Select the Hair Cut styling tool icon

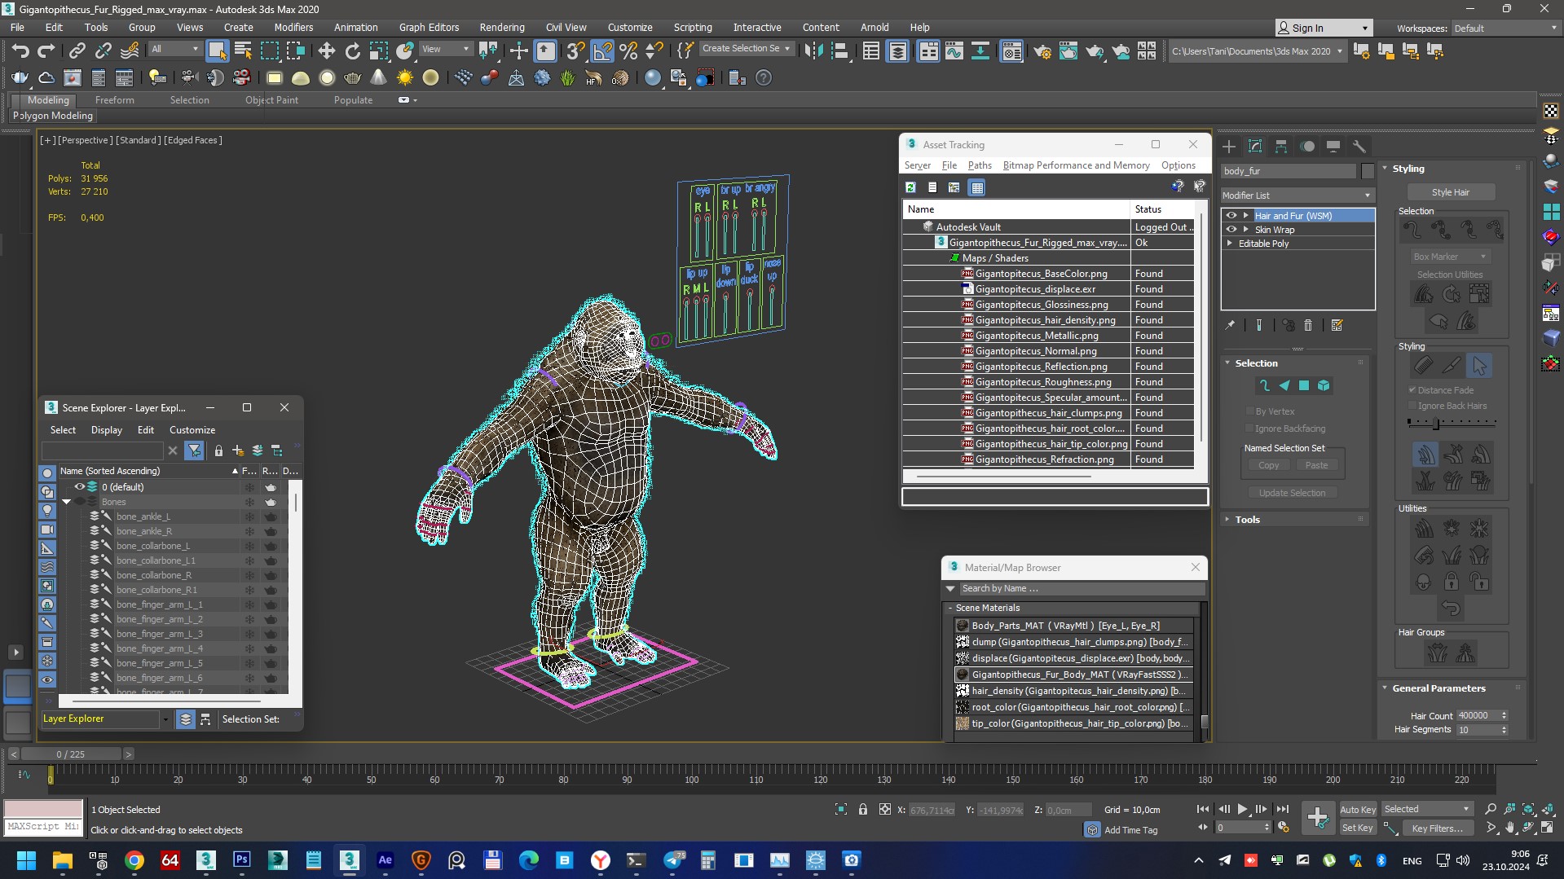click(1452, 366)
